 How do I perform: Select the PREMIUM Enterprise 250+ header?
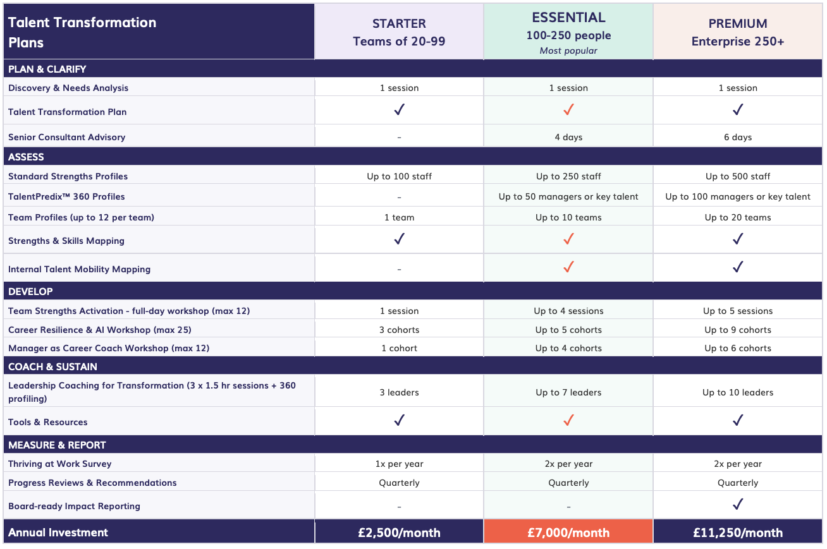[737, 32]
